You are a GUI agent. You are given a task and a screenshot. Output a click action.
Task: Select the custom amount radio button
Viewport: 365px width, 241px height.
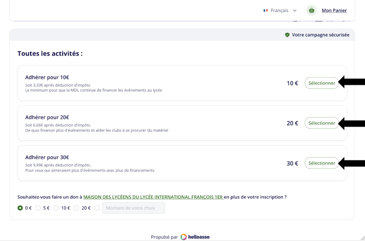click(97, 208)
